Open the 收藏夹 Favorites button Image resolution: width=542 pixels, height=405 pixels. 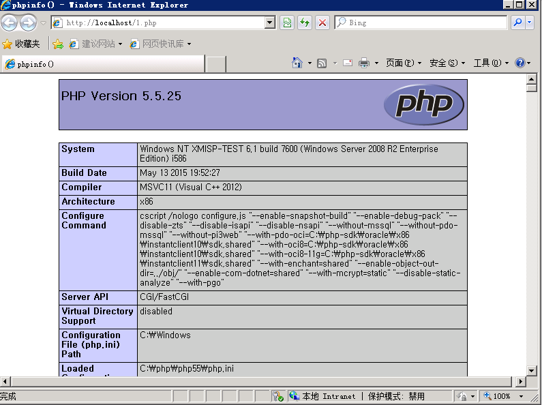pyautogui.click(x=21, y=44)
